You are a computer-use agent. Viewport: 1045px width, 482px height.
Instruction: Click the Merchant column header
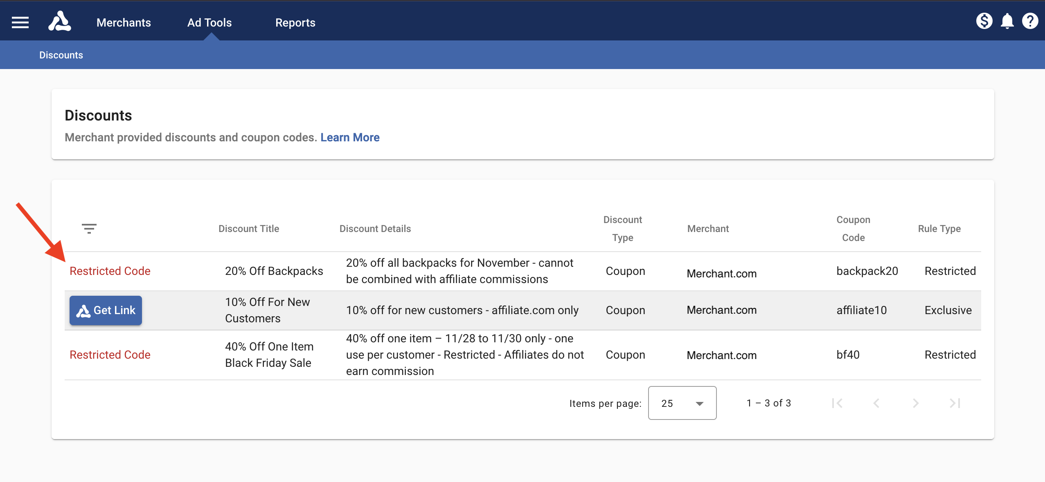(708, 229)
